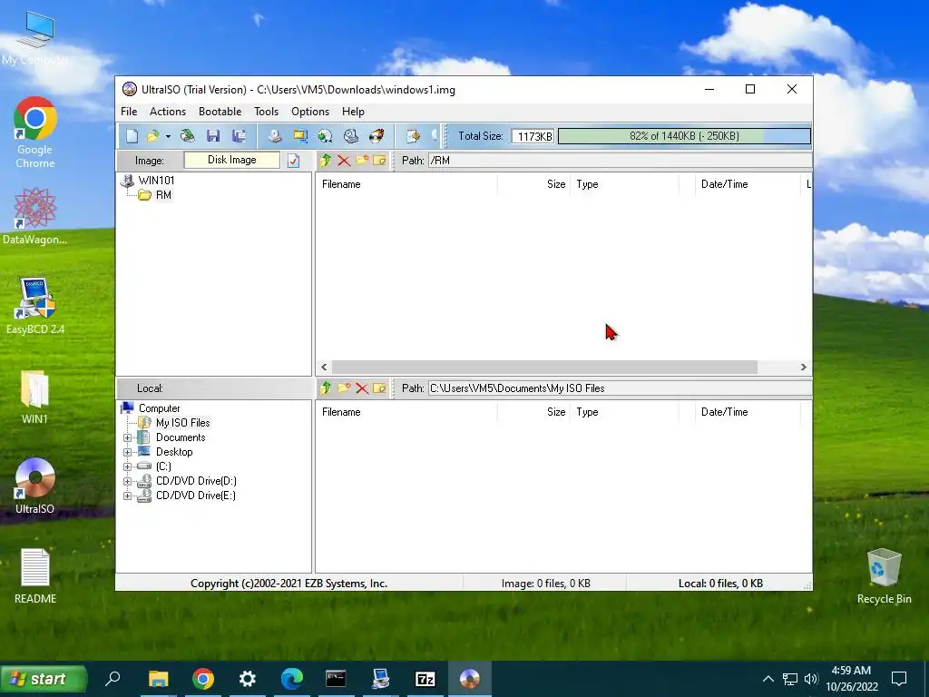This screenshot has width=929, height=697.
Task: Click the volume speaker tray icon
Action: [810, 679]
